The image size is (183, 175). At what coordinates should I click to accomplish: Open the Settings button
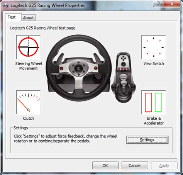point(147,140)
